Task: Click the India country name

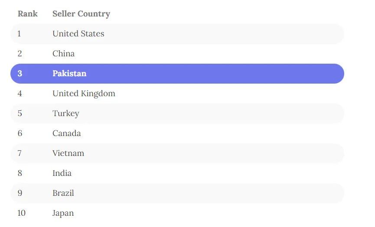Action: (62, 173)
